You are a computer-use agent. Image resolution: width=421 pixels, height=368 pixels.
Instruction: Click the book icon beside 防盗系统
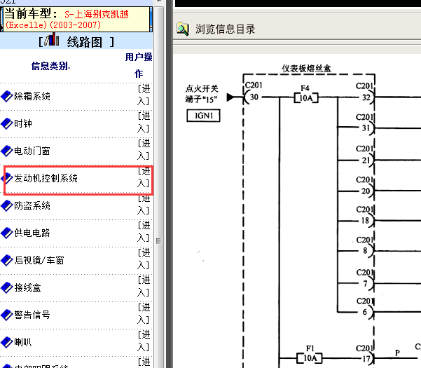coord(7,205)
